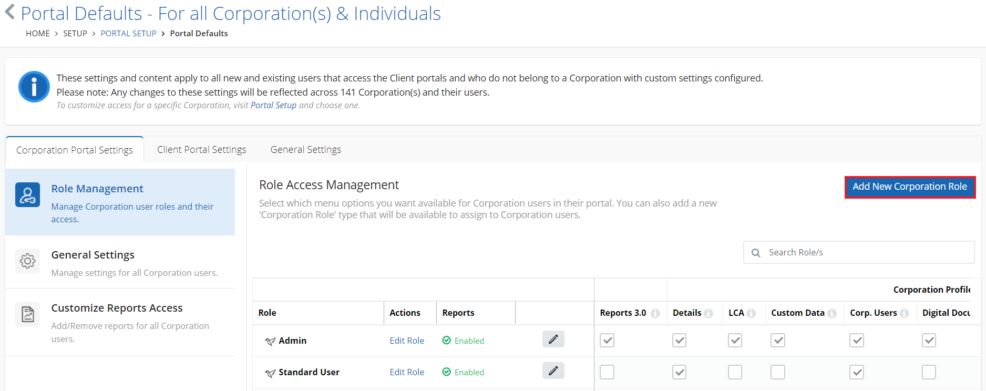
Task: Uncheck Digital Docs for Admin
Action: coord(929,341)
